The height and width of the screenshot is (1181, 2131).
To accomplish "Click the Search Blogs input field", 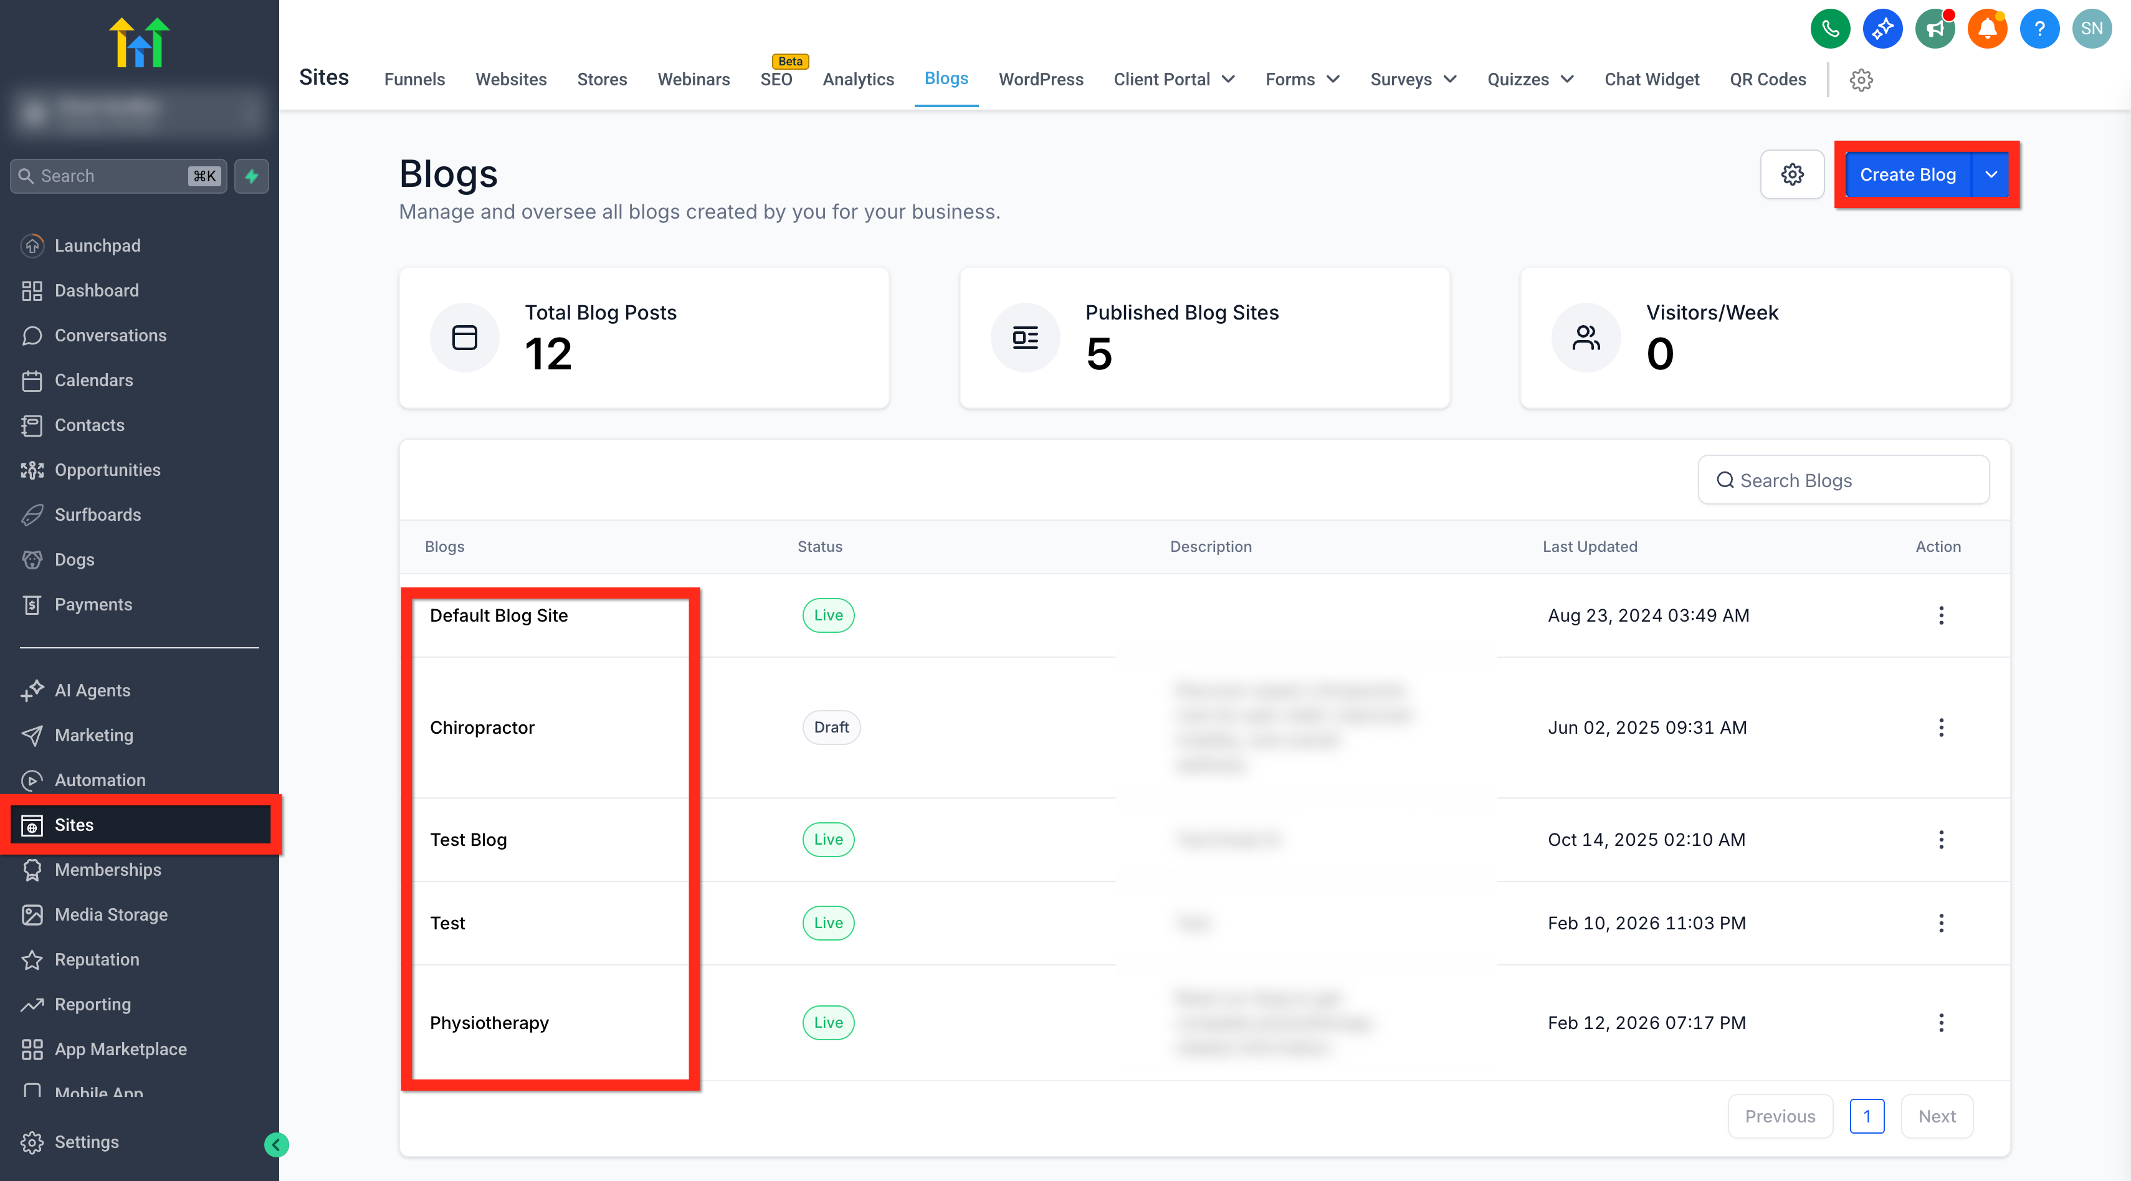I will [1843, 480].
